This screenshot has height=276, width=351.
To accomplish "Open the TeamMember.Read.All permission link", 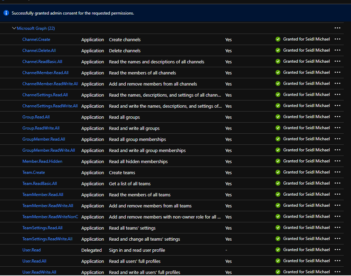I will click(x=43, y=195).
